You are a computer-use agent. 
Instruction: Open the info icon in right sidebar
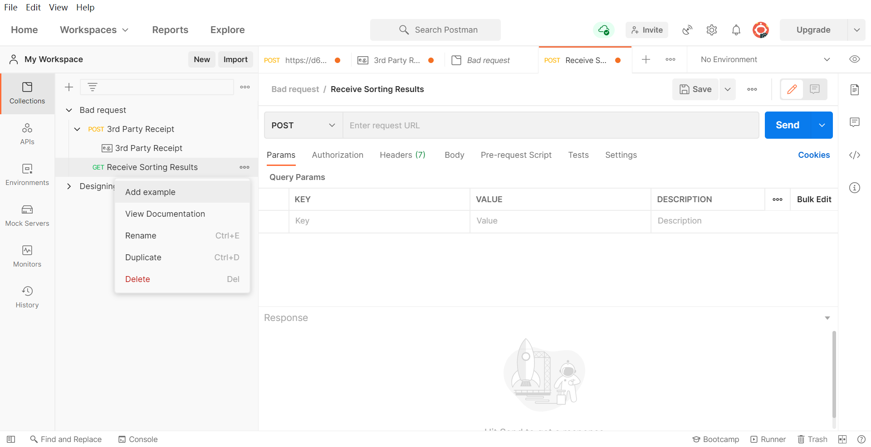(855, 188)
